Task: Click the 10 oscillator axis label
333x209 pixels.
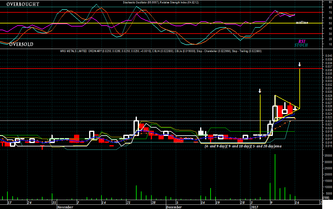Action: [330, 44]
